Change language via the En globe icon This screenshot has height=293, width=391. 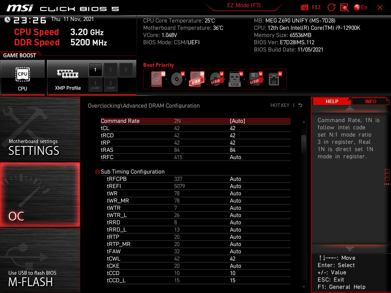pyautogui.click(x=360, y=8)
